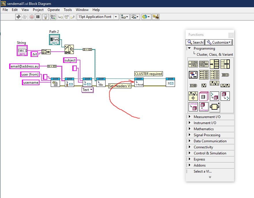
Task: Click the subject string constant
Action: [70, 60]
